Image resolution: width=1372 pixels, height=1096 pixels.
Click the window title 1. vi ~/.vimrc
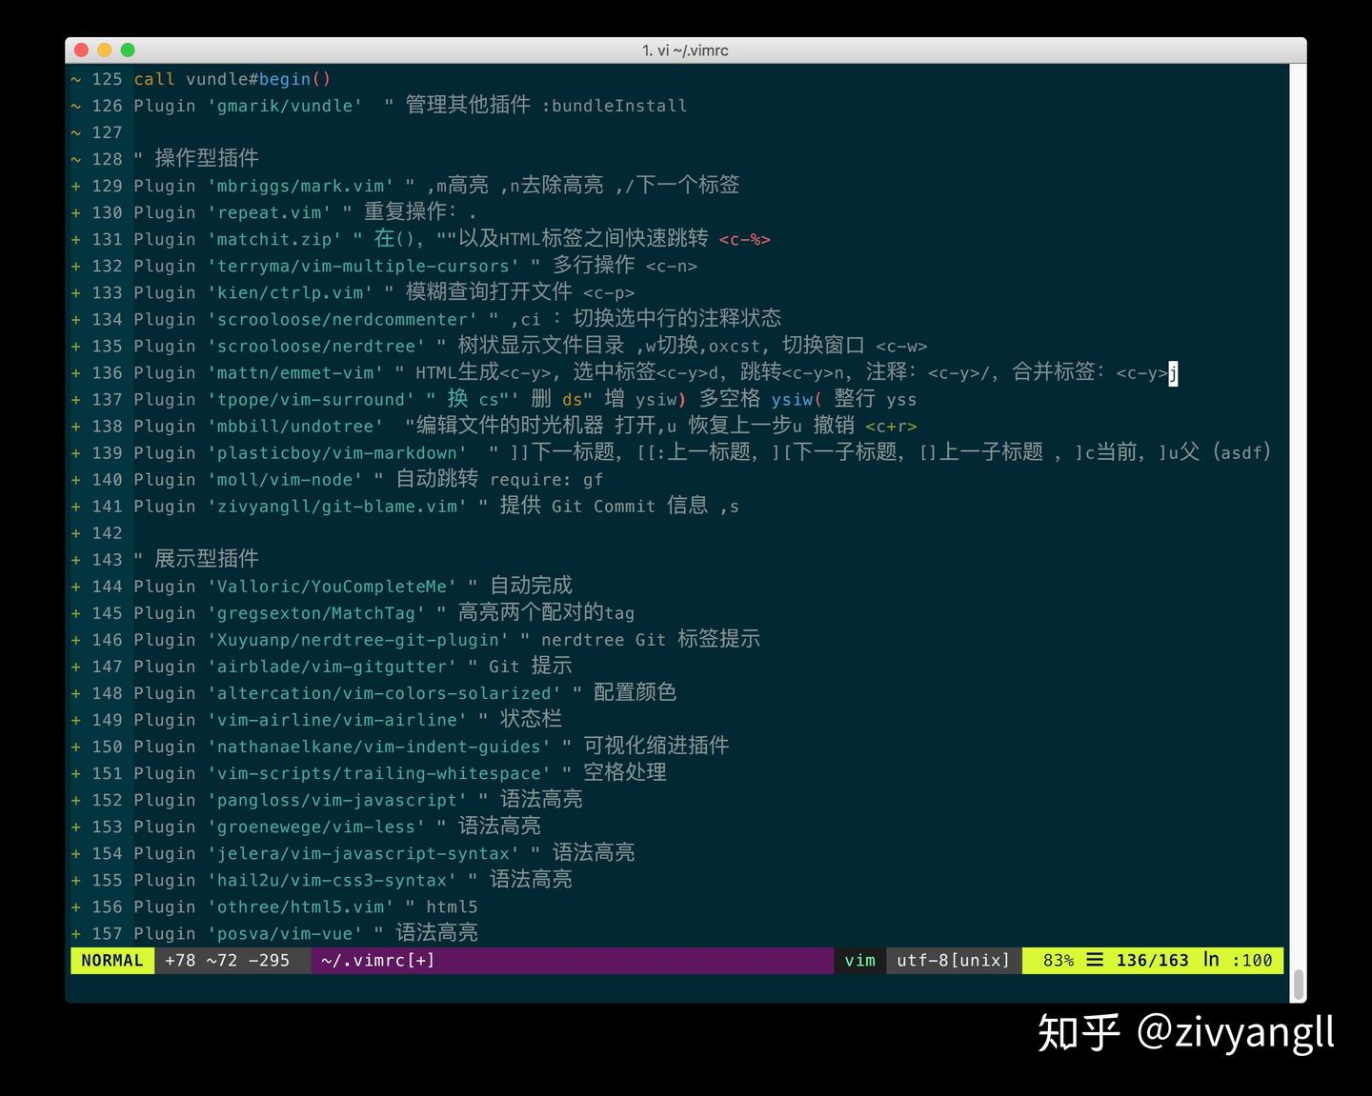[686, 50]
